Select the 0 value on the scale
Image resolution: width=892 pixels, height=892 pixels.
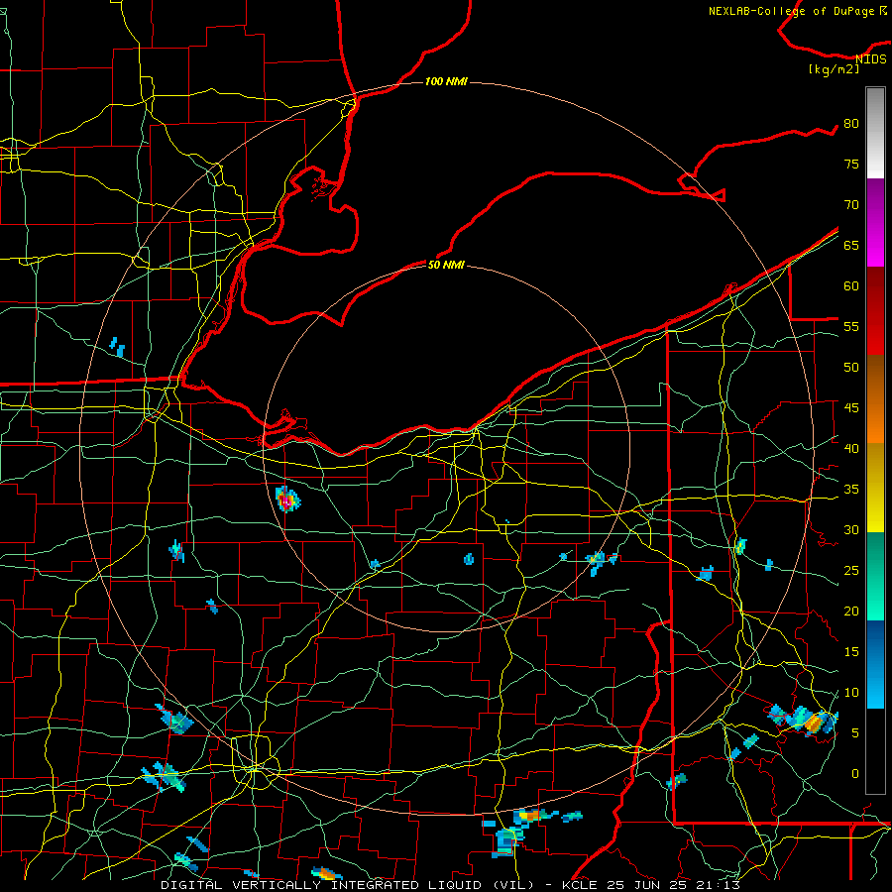[855, 774]
